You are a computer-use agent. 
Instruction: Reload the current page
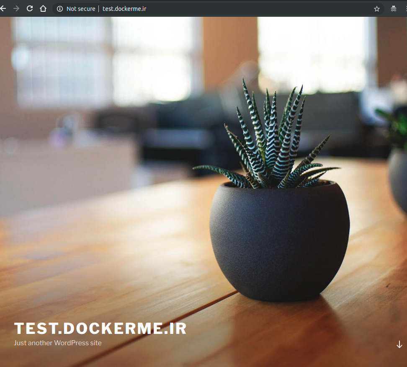tap(30, 8)
